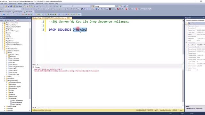Expand the AdventureWorks database node
This screenshot has width=205, height=115.
(3, 25)
